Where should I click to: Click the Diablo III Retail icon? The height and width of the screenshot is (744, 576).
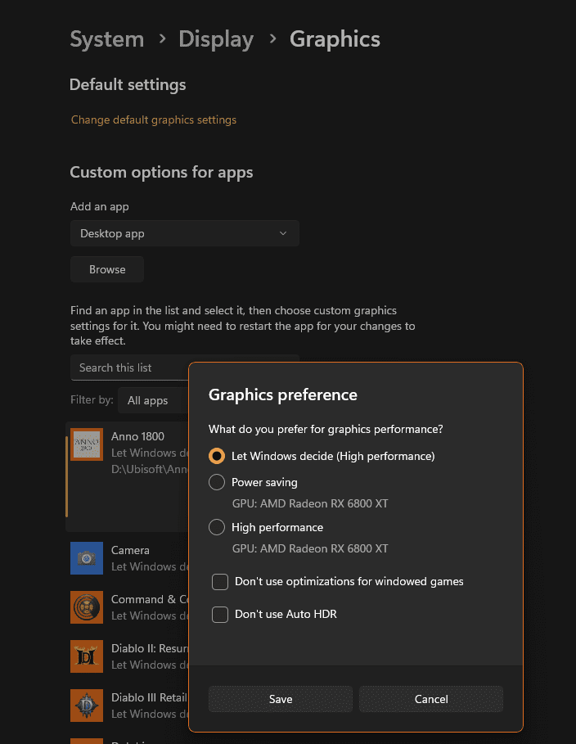[87, 706]
